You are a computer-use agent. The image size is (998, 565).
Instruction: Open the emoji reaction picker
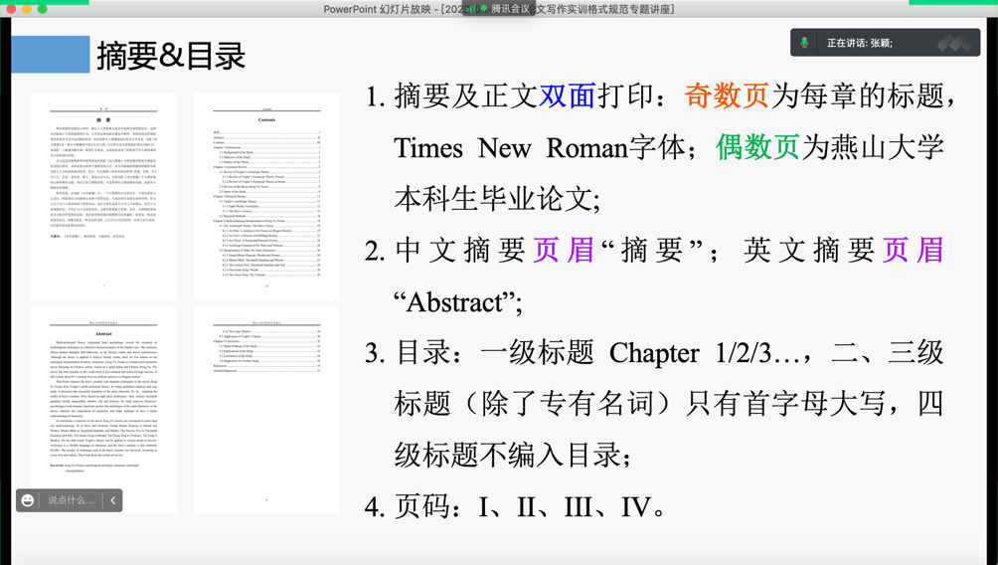[28, 500]
